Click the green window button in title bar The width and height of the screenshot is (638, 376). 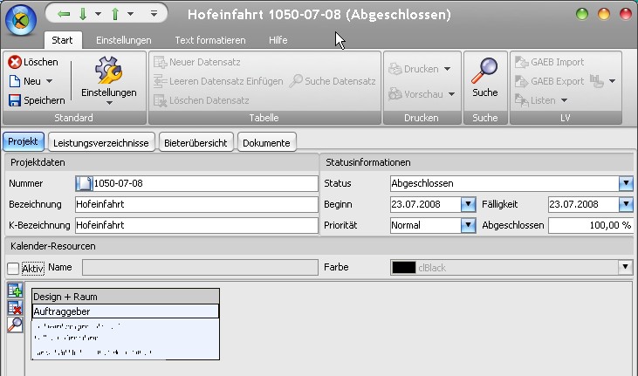582,14
